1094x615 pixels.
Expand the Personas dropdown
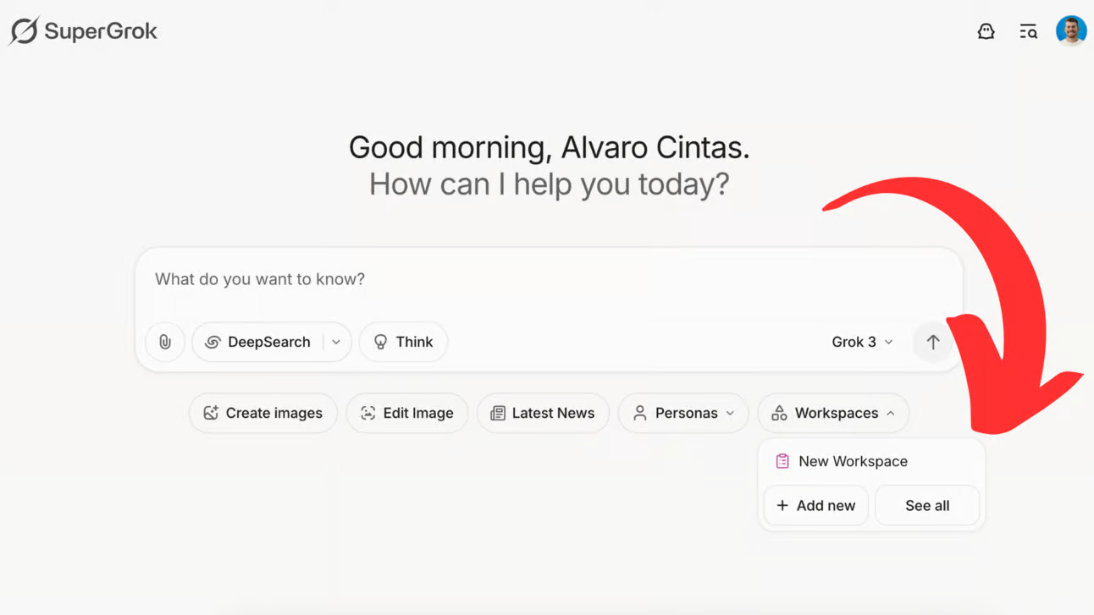pyautogui.click(x=683, y=413)
